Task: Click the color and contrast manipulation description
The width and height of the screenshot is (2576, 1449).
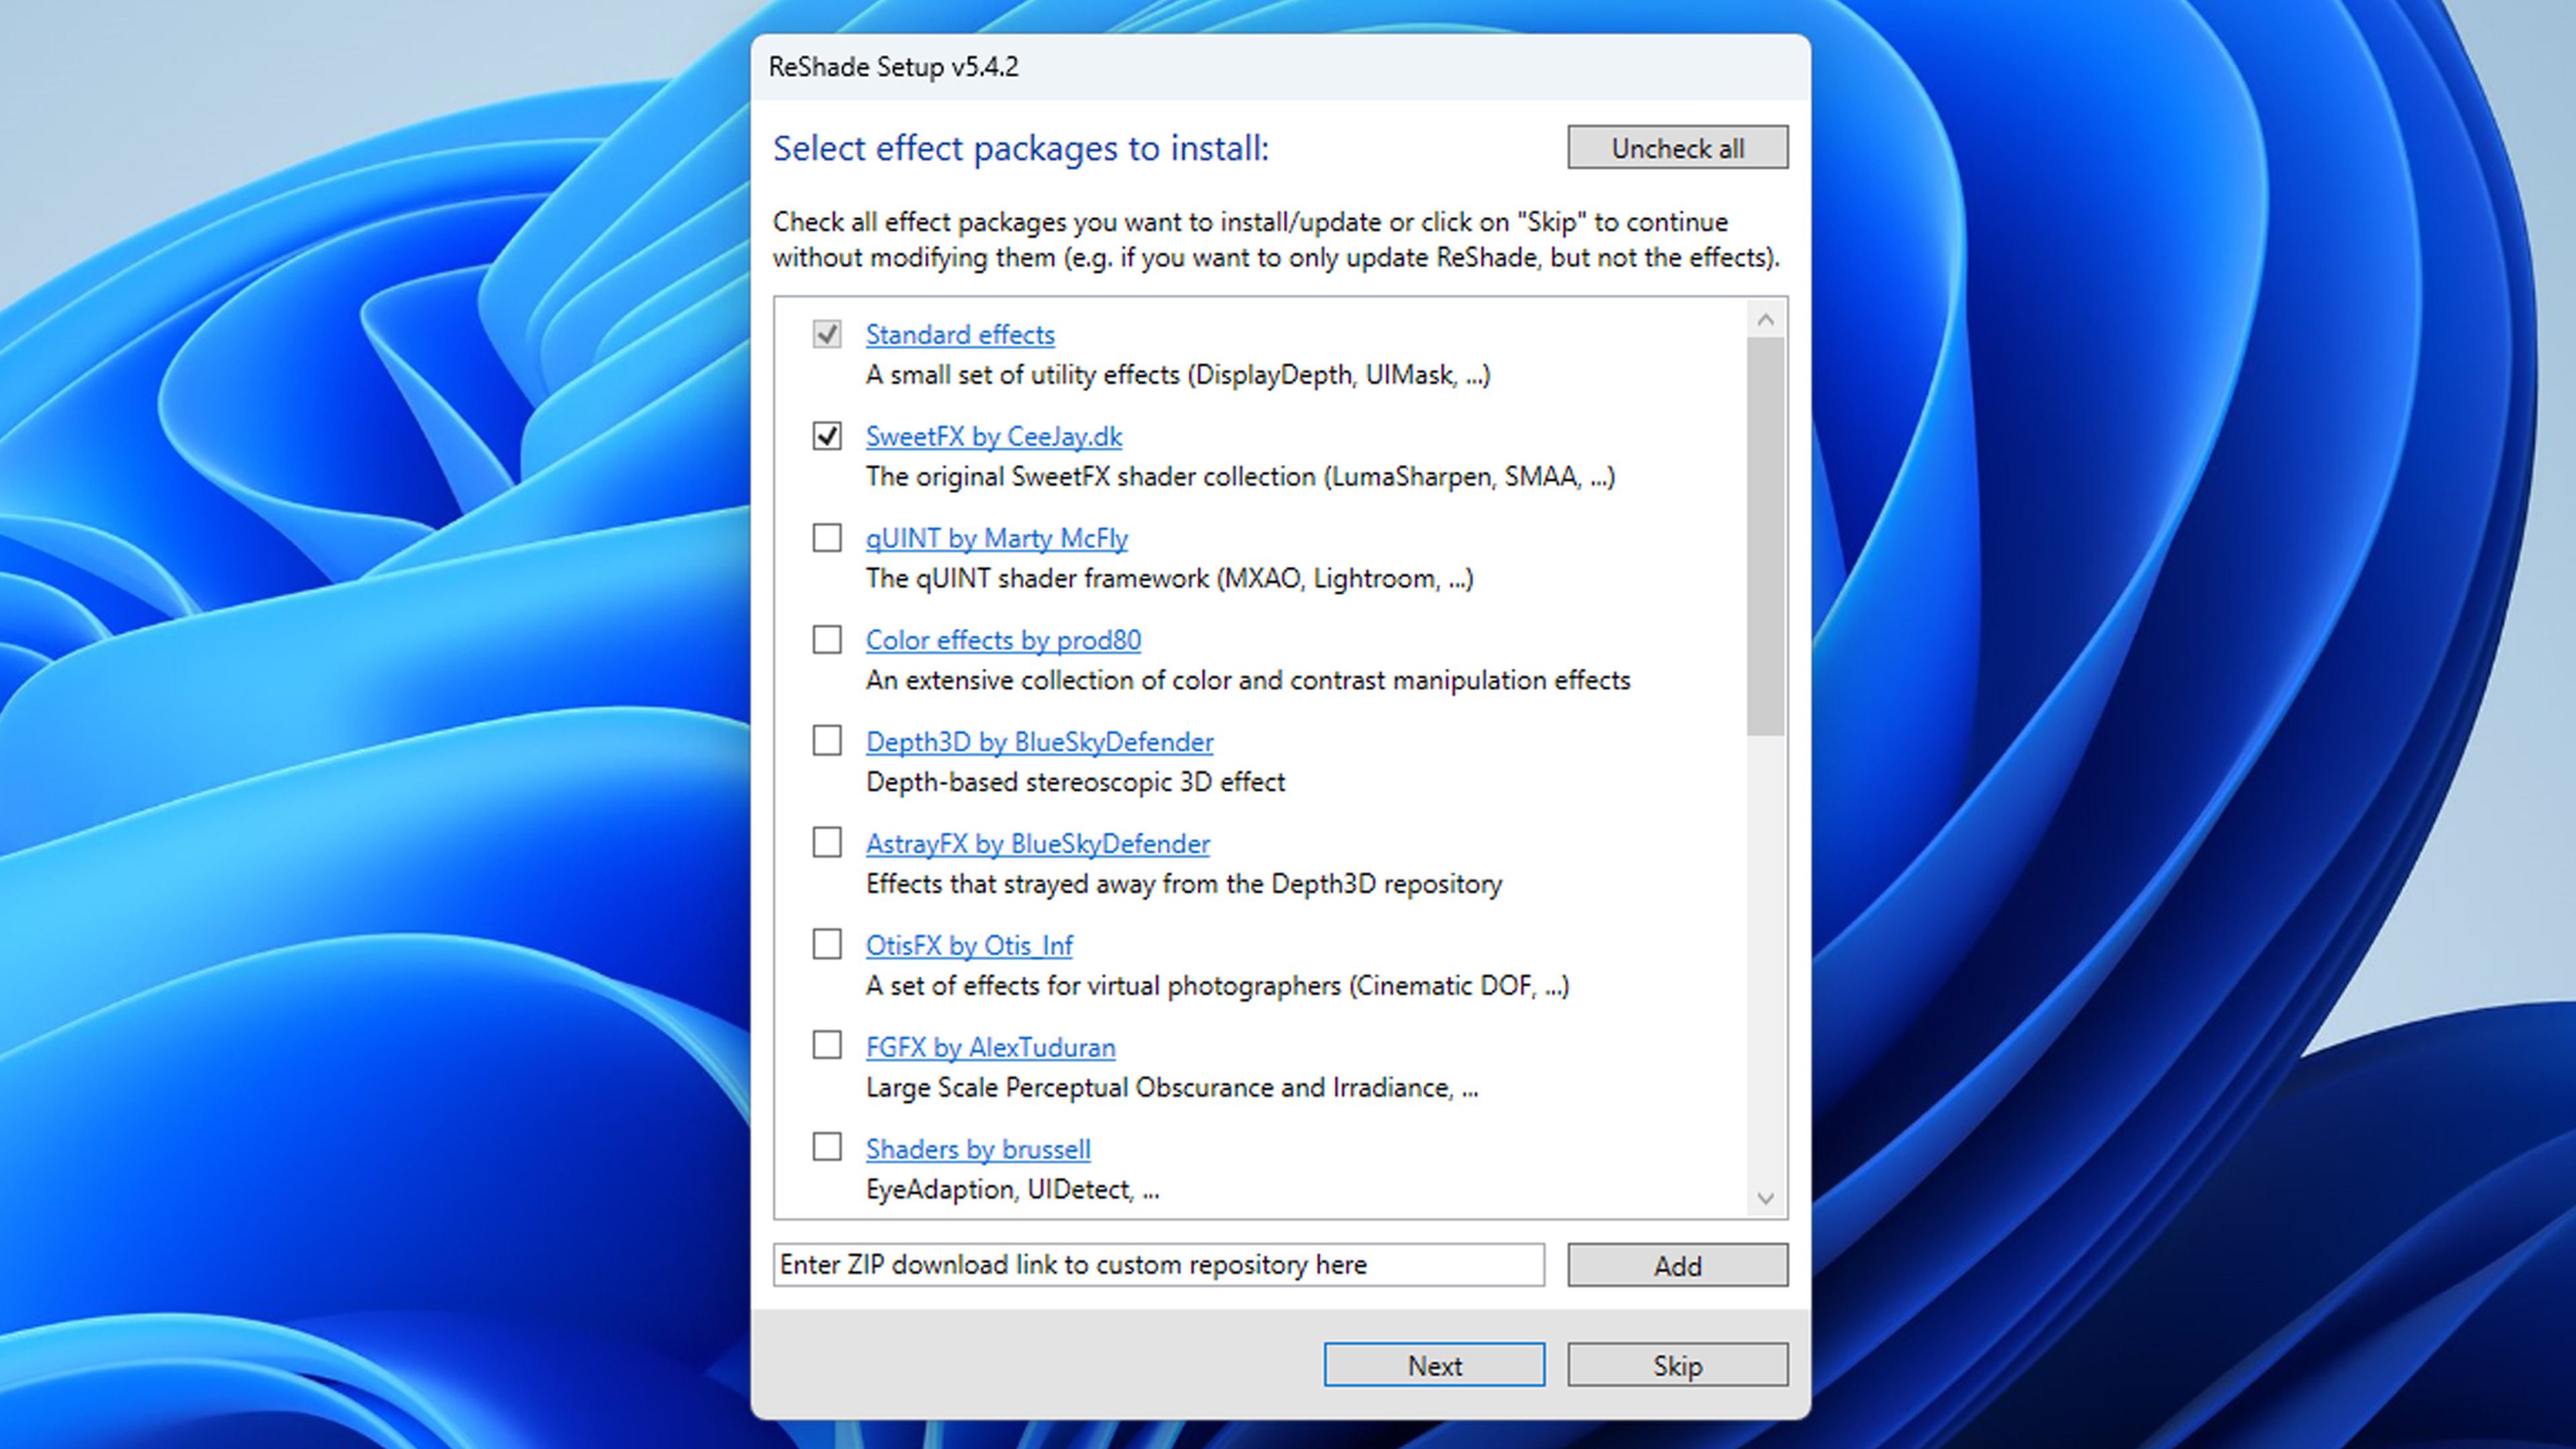Action: [1248, 681]
